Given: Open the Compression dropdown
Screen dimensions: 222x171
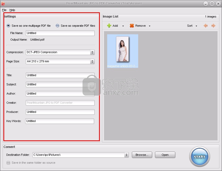Looking at the screenshot, I should click(x=92, y=52).
